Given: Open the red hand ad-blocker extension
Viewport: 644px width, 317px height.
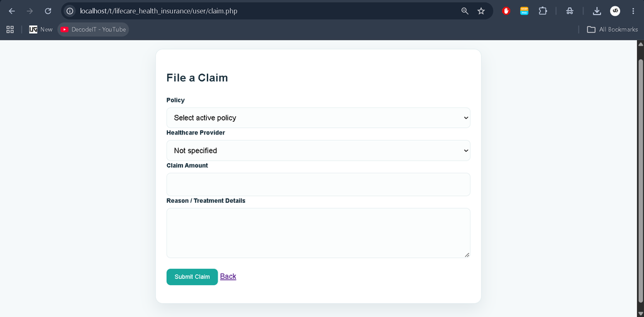Looking at the screenshot, I should click(506, 11).
